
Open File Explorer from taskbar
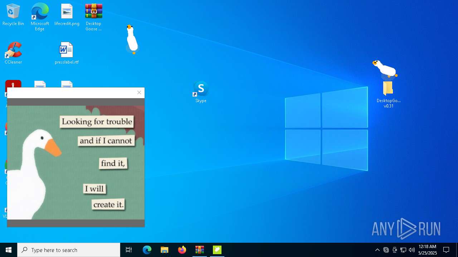point(165,250)
